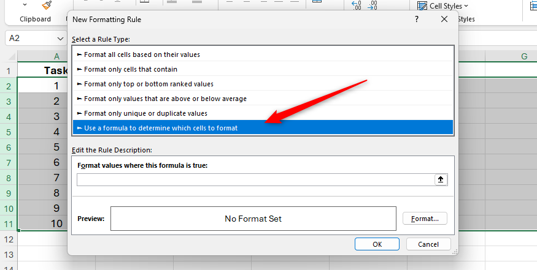Click the dialog Help question mark

point(417,20)
